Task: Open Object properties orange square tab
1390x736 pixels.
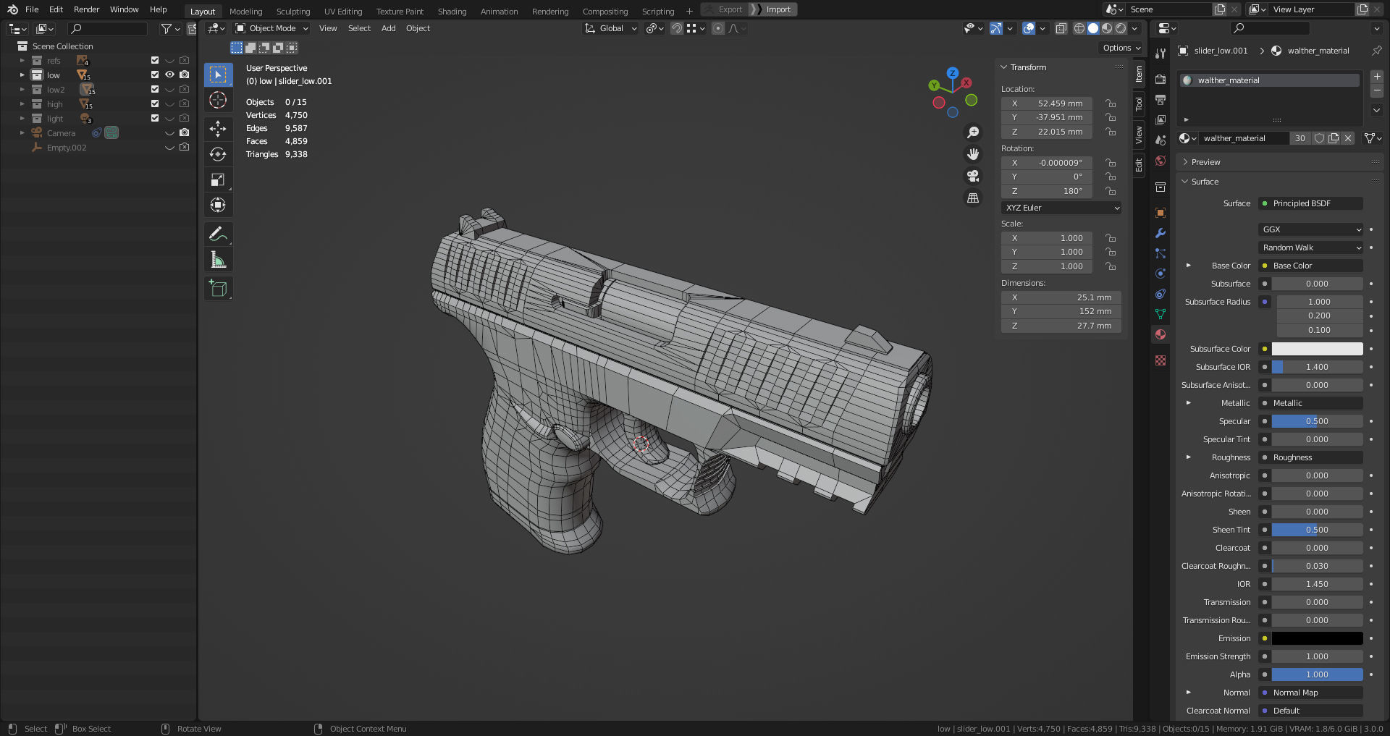Action: click(1161, 213)
